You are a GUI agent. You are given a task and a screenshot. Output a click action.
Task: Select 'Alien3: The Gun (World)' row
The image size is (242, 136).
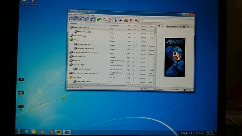pyautogui.click(x=112, y=28)
